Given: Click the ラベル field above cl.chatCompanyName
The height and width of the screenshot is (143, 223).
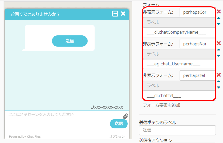Looking at the screenshot, I should (x=179, y=23).
